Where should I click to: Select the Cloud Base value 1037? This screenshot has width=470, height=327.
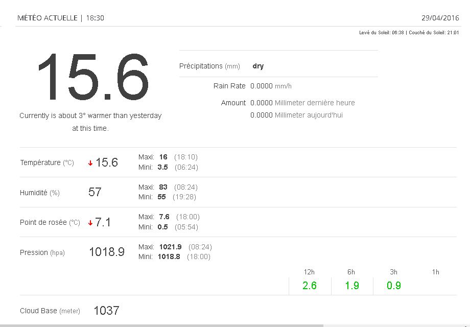click(106, 310)
